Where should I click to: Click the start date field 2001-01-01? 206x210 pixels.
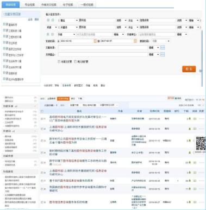point(77,41)
